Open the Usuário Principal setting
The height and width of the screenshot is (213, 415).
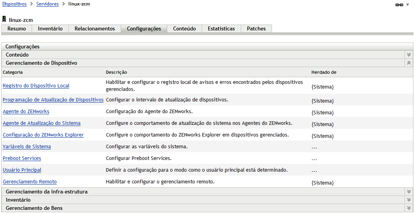(x=22, y=170)
